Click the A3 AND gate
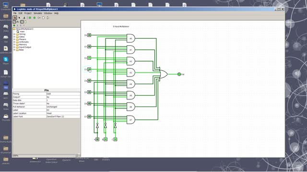307x172 pixels. pos(131,73)
